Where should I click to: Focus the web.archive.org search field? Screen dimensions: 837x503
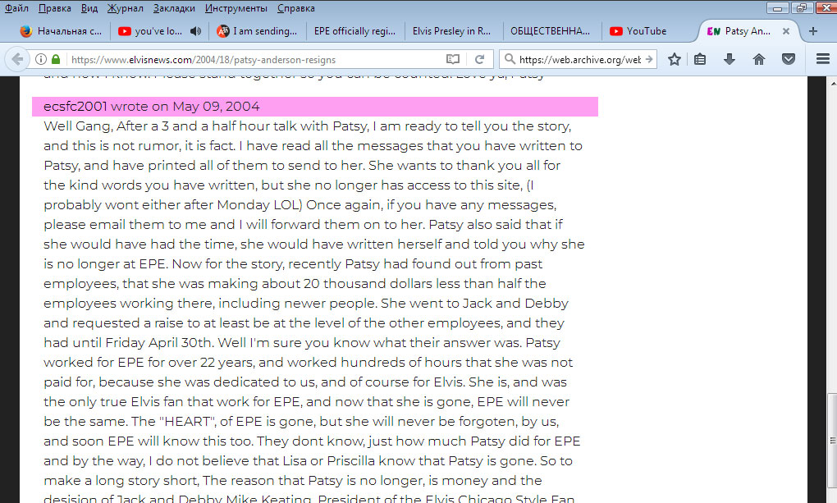pyautogui.click(x=579, y=59)
